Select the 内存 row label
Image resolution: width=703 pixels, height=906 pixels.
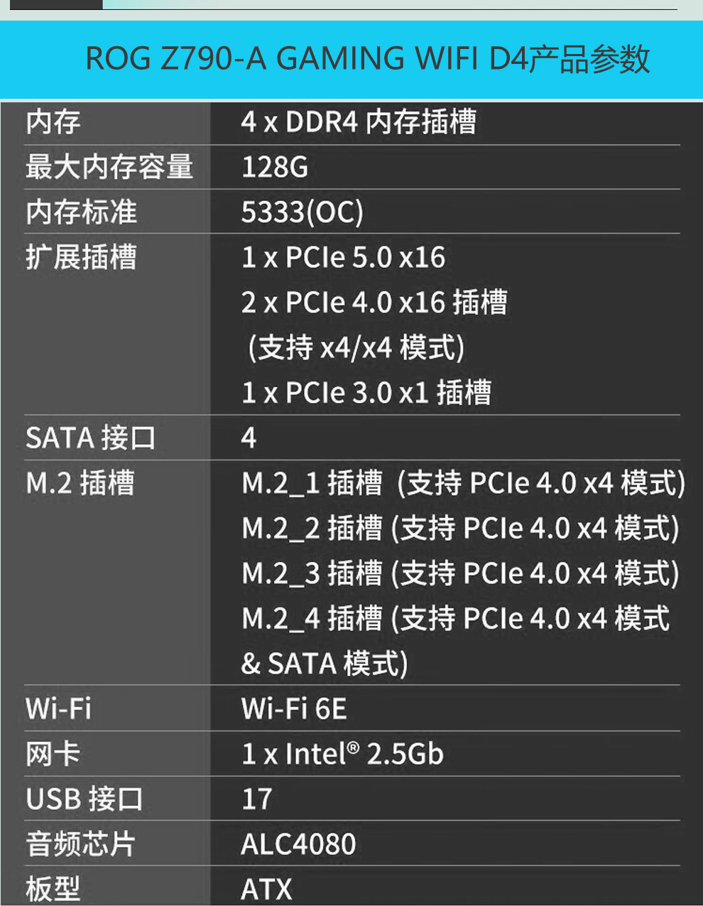pyautogui.click(x=53, y=122)
